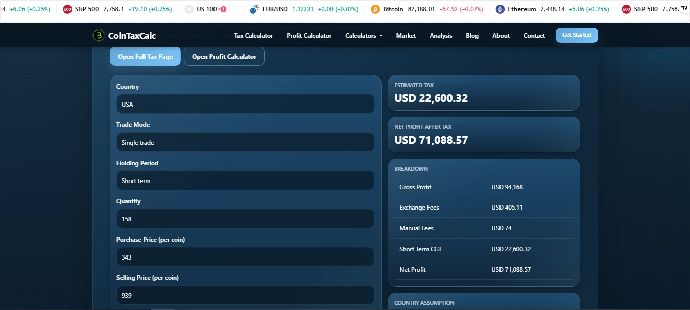Click the TradingView logo in the ticker corner
This screenshot has height=310, width=690.
click(684, 8)
